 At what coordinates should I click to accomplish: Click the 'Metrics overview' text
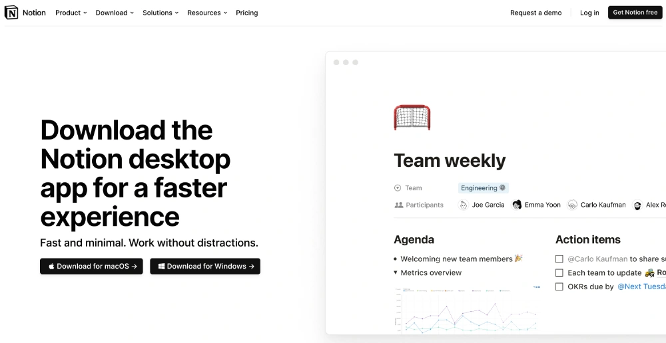pyautogui.click(x=431, y=273)
